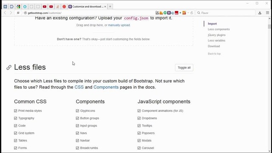This screenshot has width=272, height=153.
Task: Go forward using the browser forward arrow
Action: click(11, 13)
